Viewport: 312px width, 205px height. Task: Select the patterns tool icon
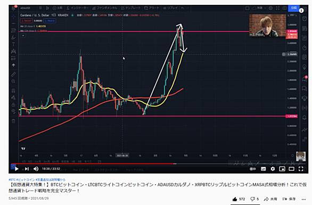click(x=13, y=51)
